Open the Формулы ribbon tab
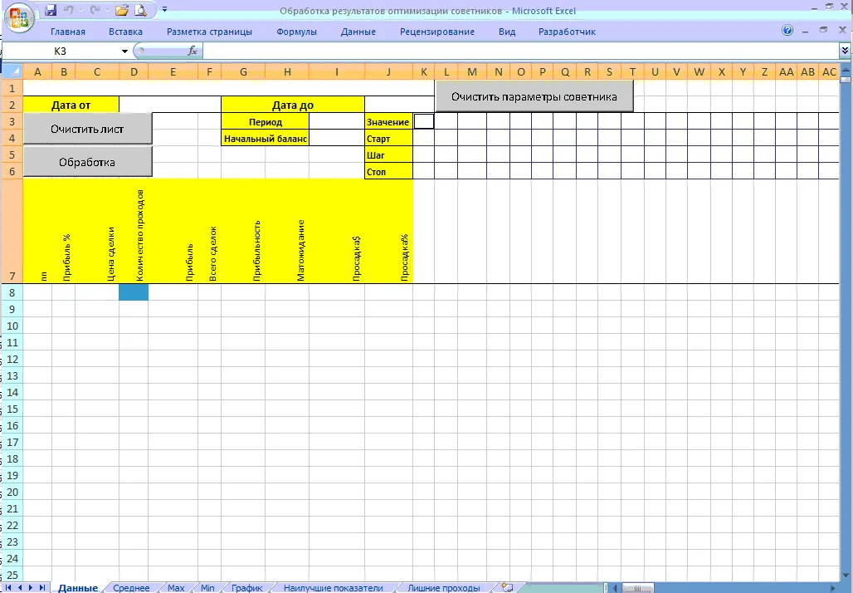The height and width of the screenshot is (593, 853). [297, 32]
